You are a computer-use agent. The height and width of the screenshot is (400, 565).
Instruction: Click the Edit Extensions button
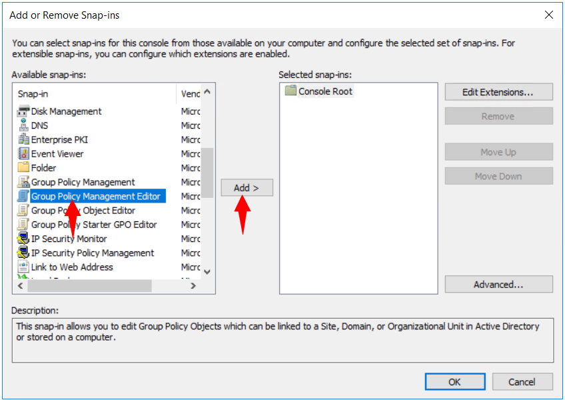pos(498,91)
